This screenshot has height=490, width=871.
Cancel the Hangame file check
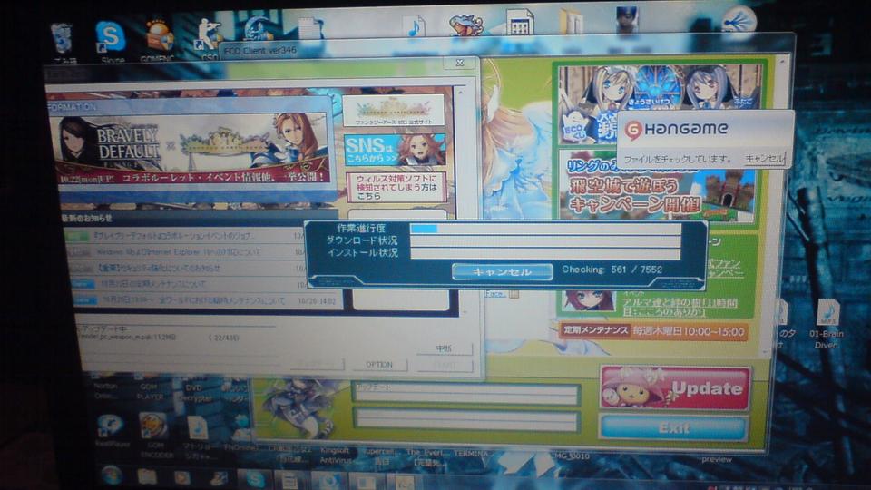(x=764, y=158)
